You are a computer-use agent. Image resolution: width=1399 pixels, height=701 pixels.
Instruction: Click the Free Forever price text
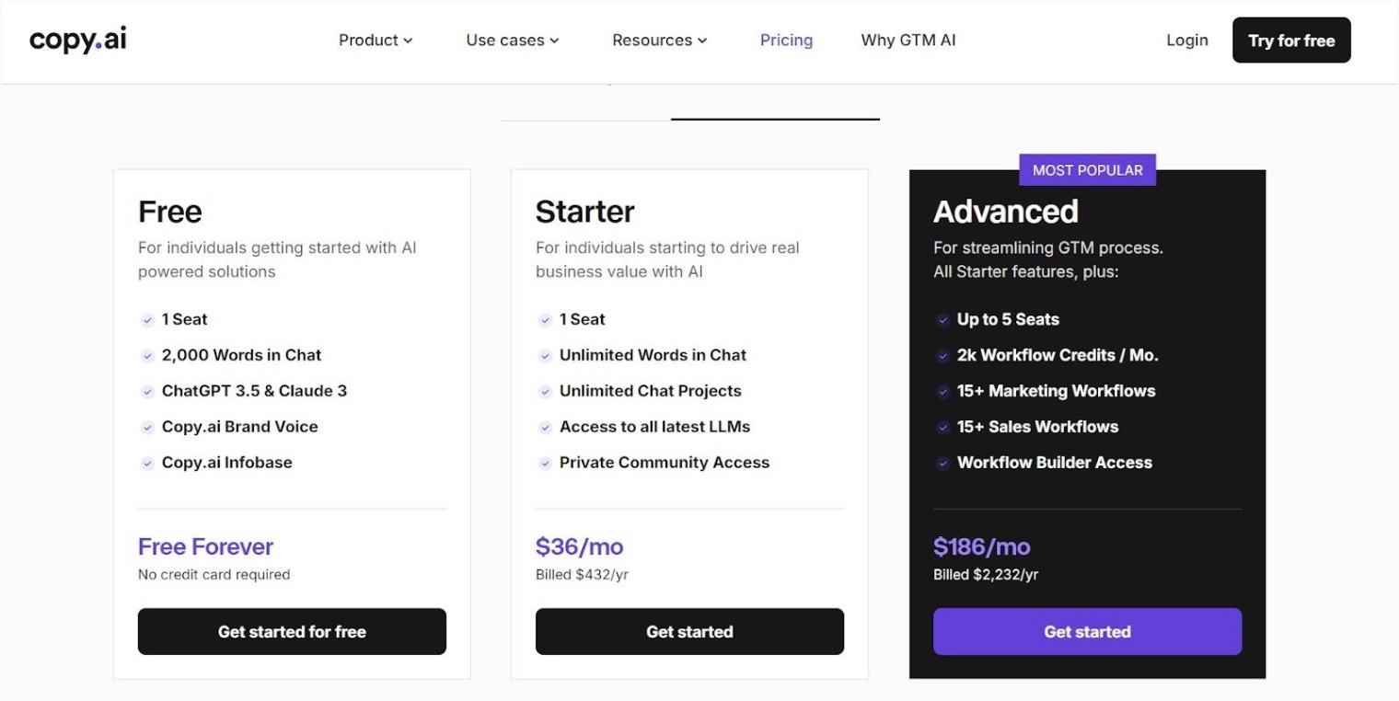coord(205,546)
